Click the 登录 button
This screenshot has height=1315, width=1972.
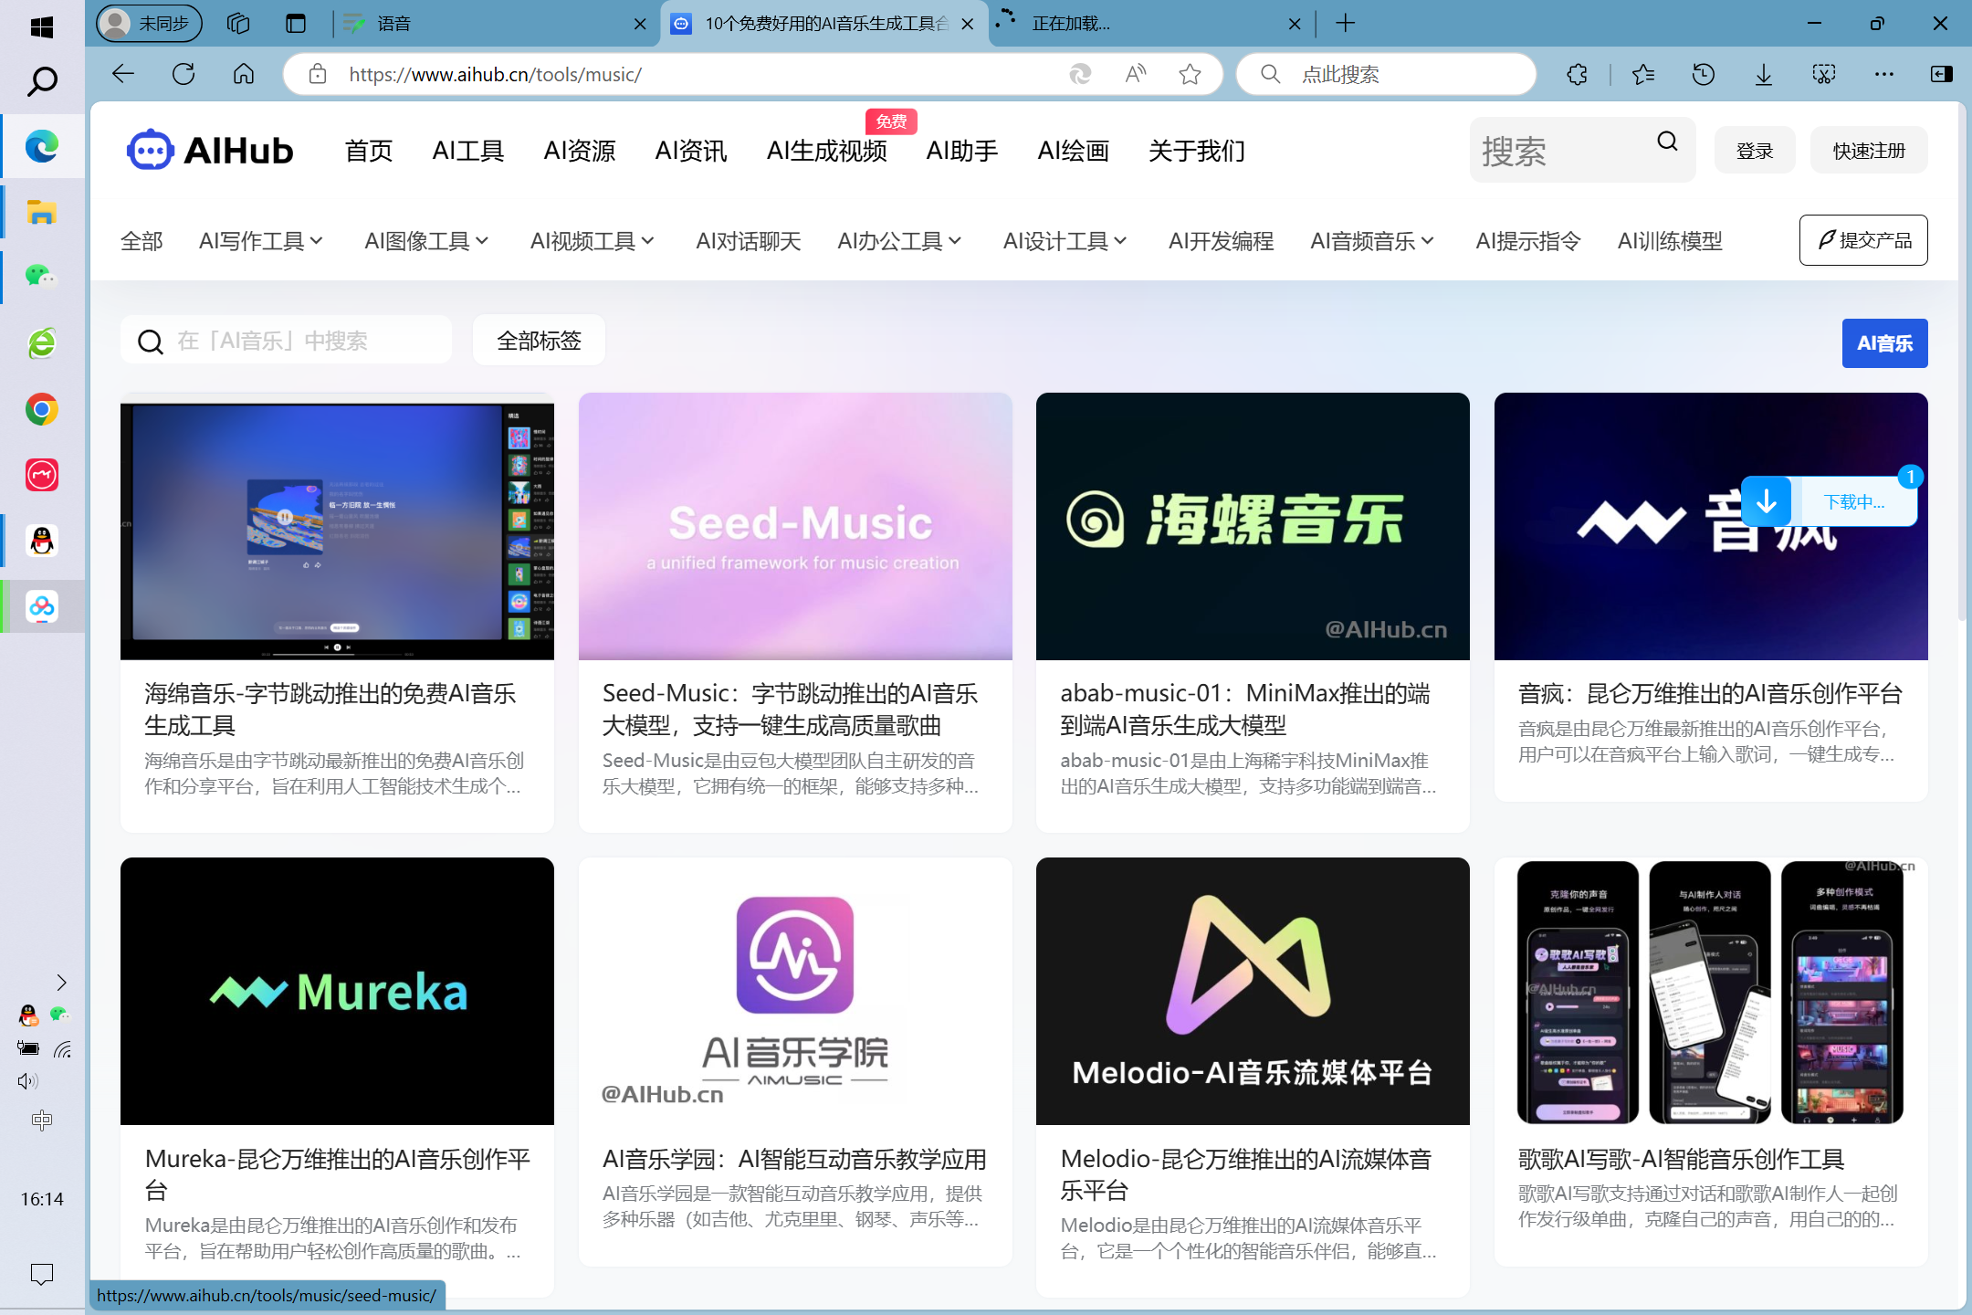(x=1755, y=151)
